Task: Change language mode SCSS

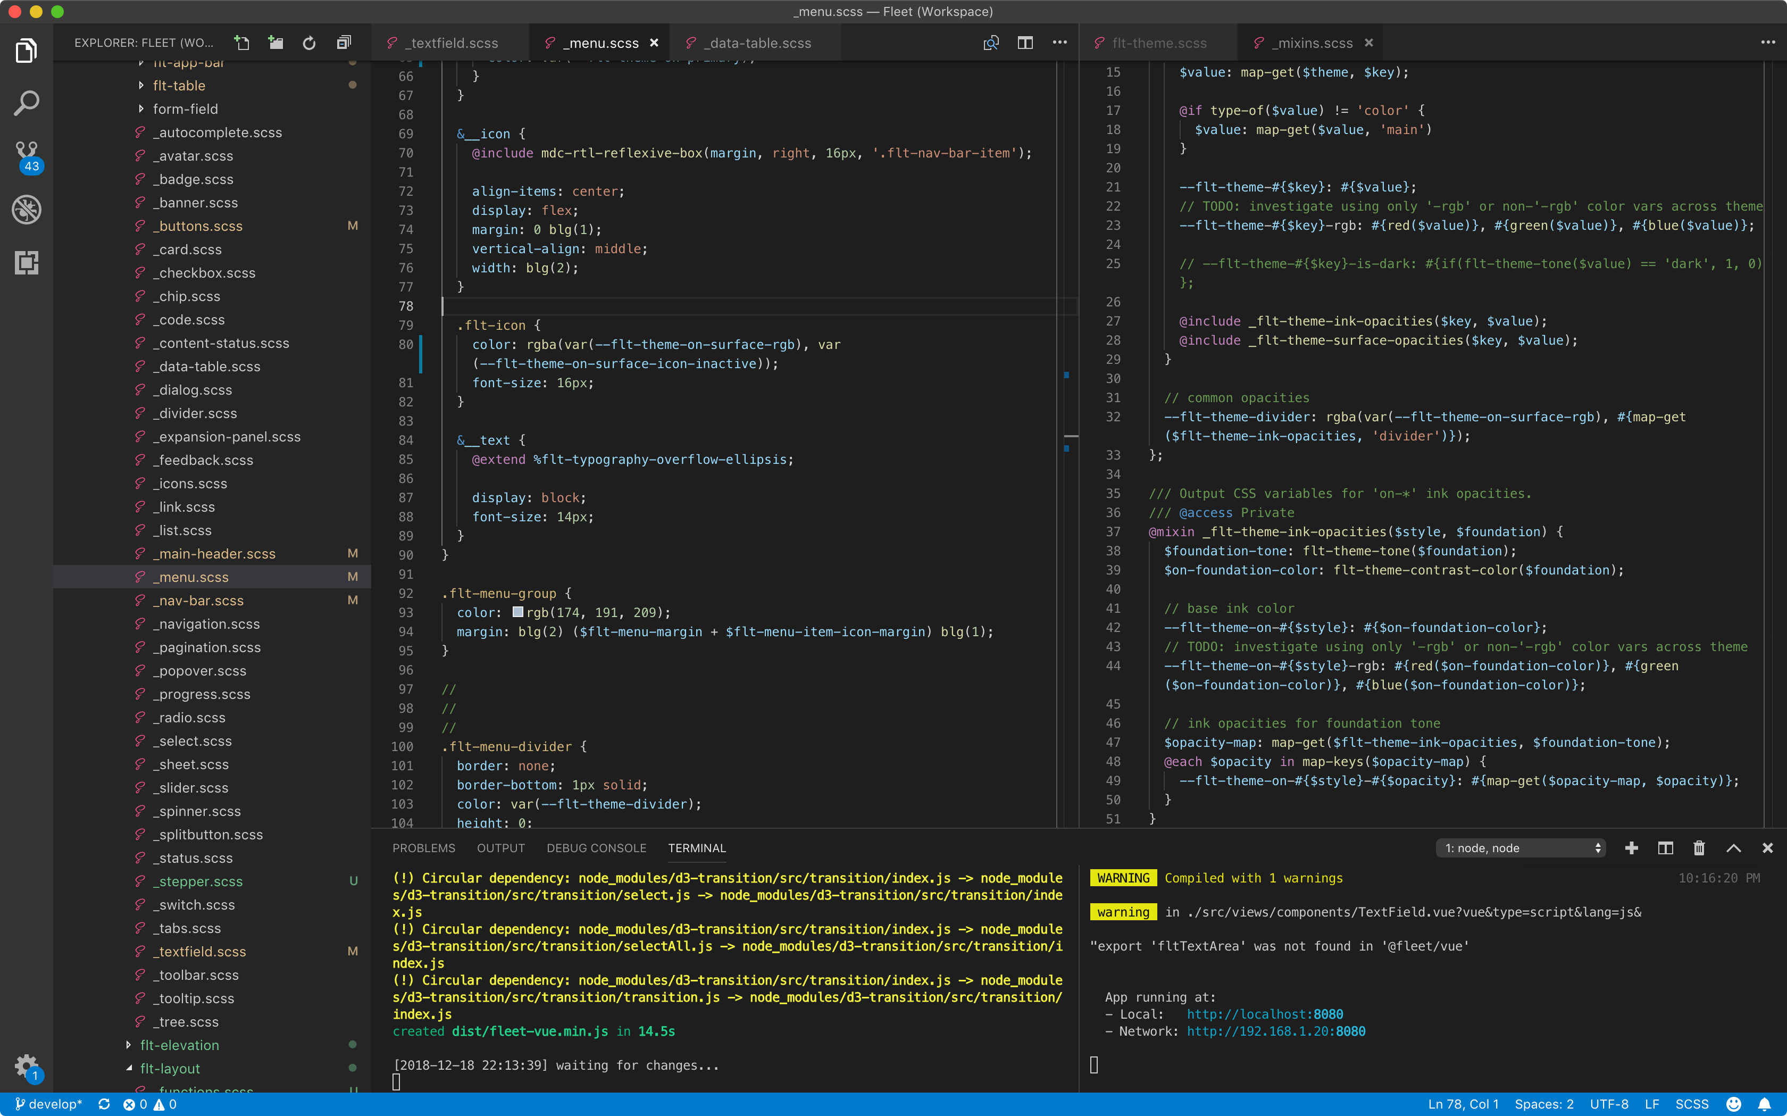Action: click(1692, 1104)
